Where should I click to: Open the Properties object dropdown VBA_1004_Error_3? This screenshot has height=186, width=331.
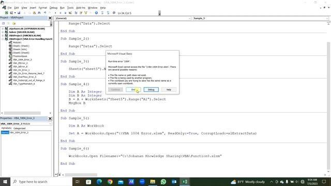coord(50,123)
